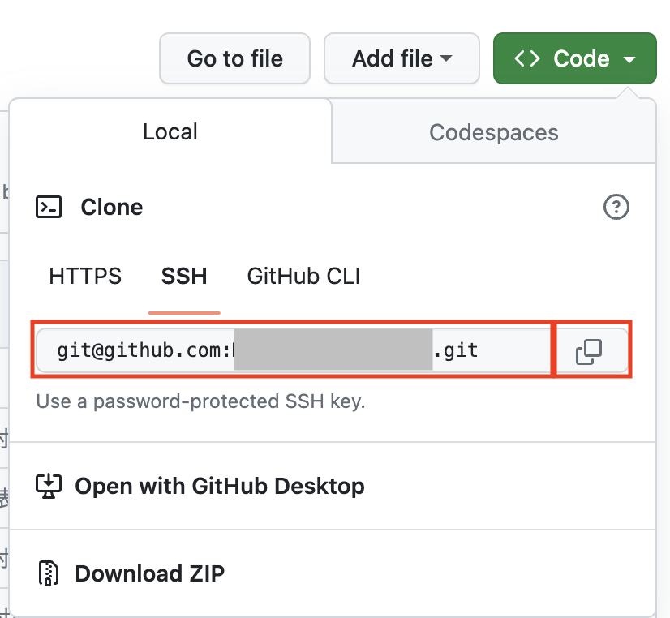
Task: Click the angle-brackets icon on the Code button
Action: (x=527, y=58)
